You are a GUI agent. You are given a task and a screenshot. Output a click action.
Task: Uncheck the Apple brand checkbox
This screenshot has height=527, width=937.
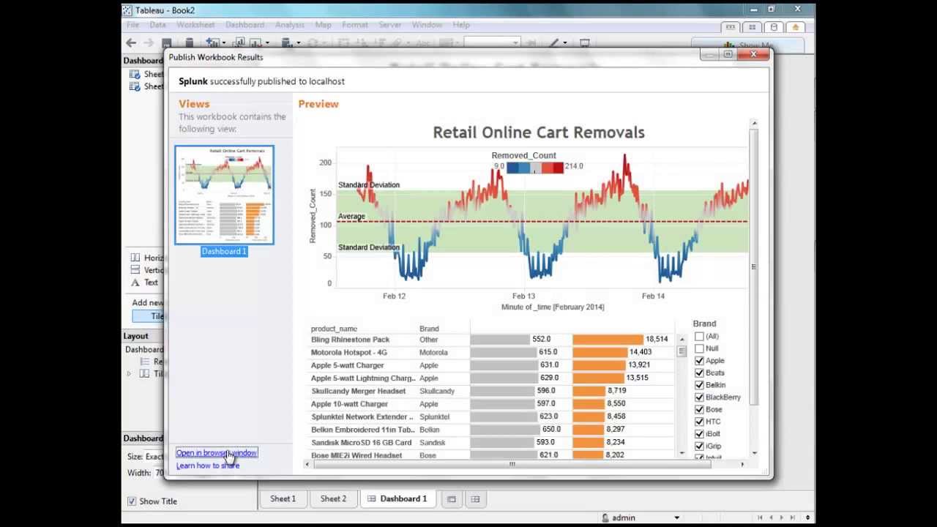699,361
